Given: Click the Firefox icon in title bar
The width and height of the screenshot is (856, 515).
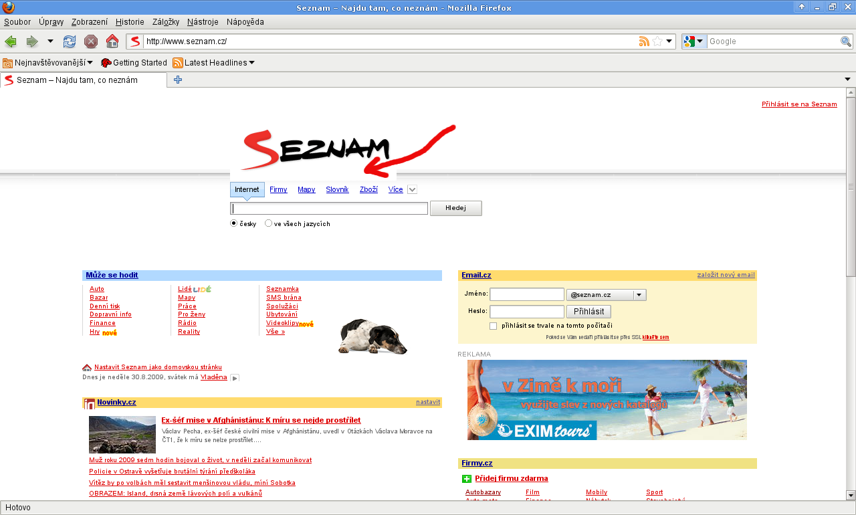Looking at the screenshot, I should [x=8, y=7].
